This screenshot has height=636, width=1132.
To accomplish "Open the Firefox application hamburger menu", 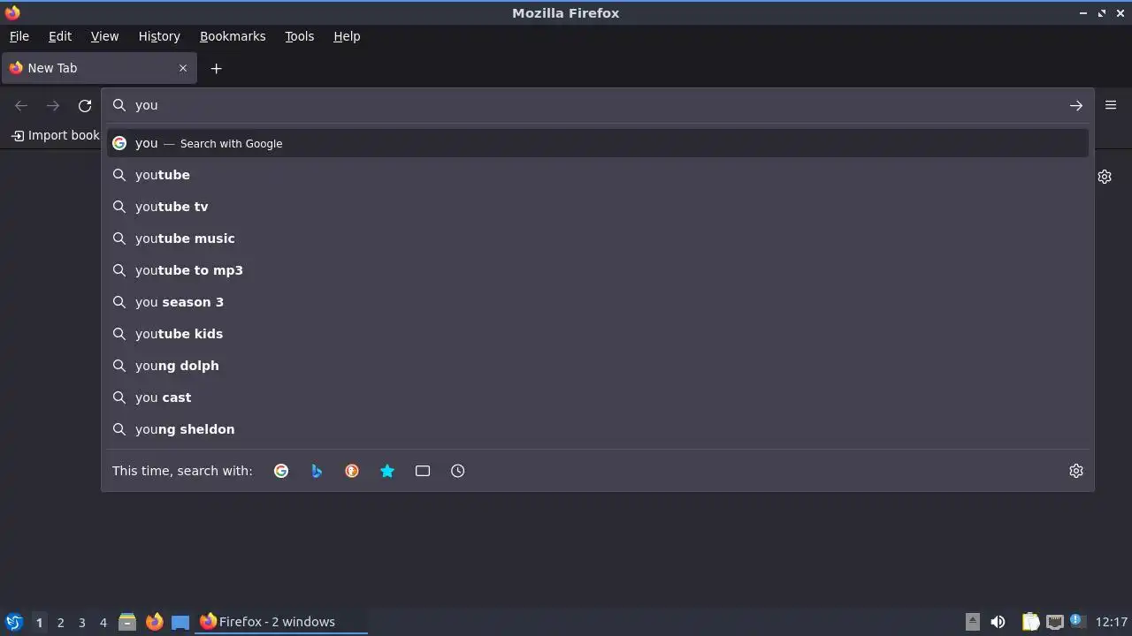I will pos(1111,105).
